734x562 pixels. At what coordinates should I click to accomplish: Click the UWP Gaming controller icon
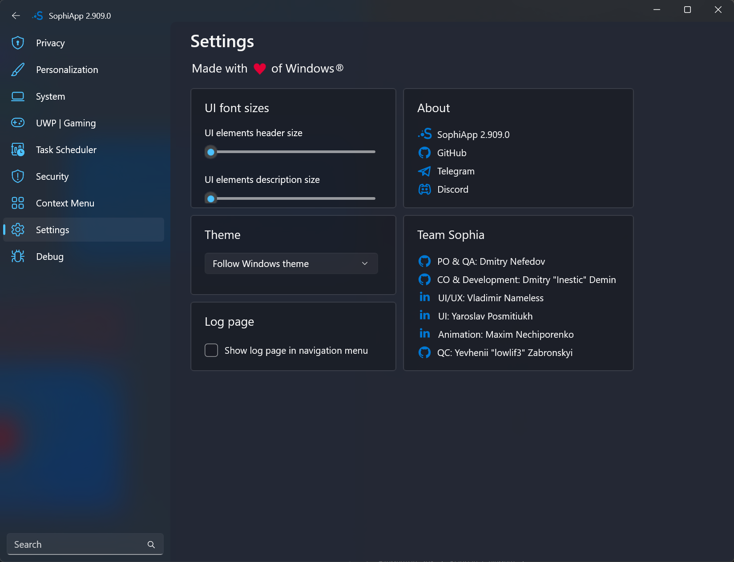[18, 123]
